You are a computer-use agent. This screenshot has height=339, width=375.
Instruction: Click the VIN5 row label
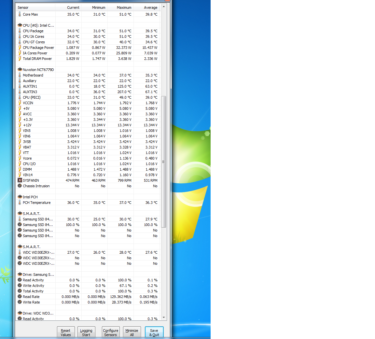27,130
